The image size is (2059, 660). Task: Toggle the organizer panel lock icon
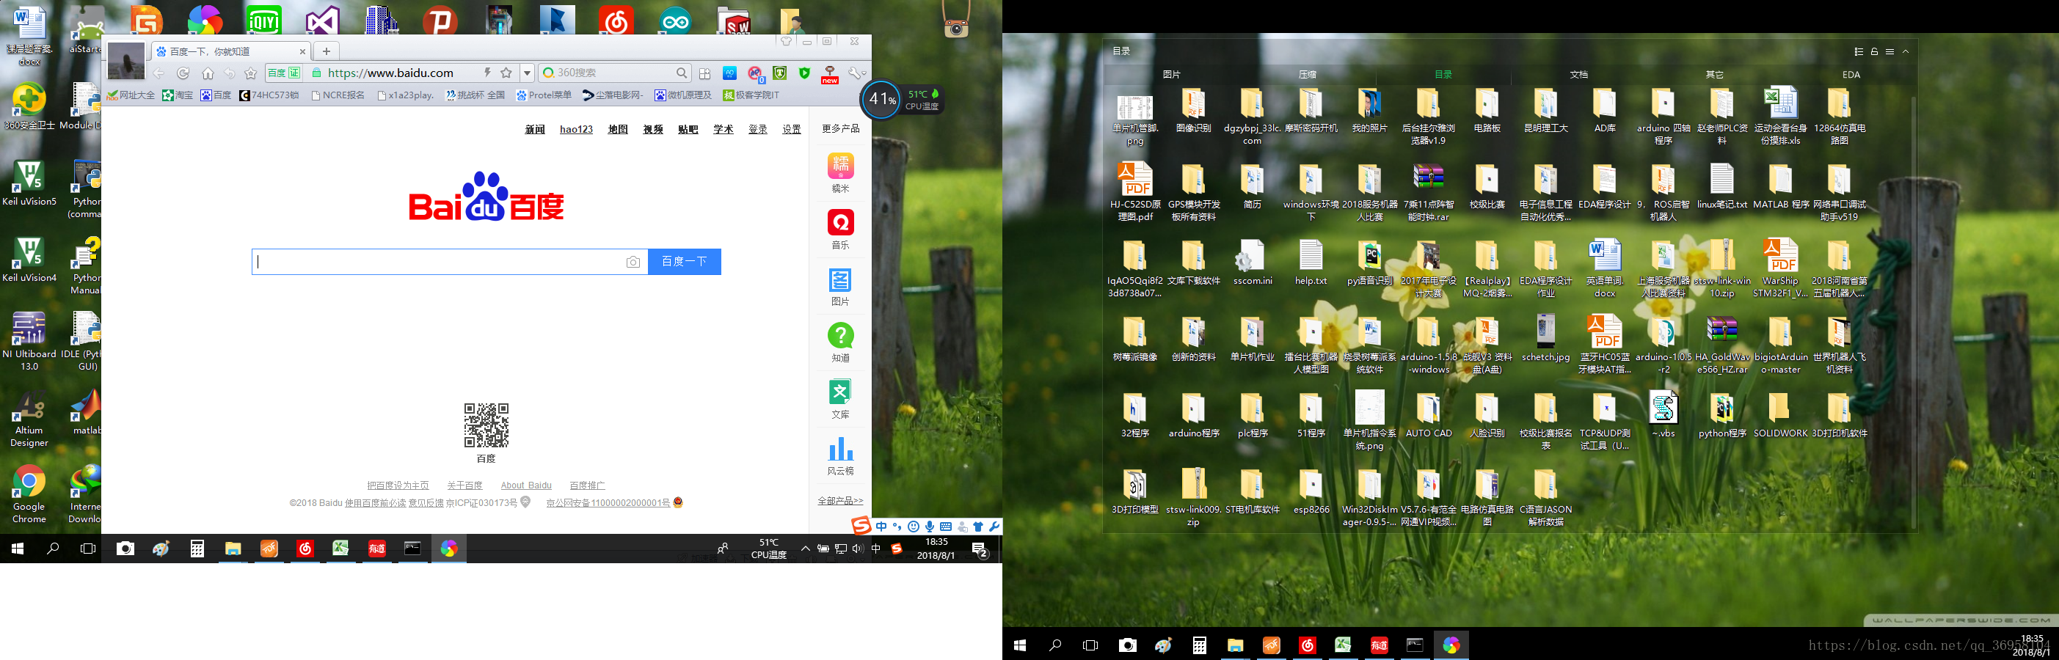point(1874,51)
